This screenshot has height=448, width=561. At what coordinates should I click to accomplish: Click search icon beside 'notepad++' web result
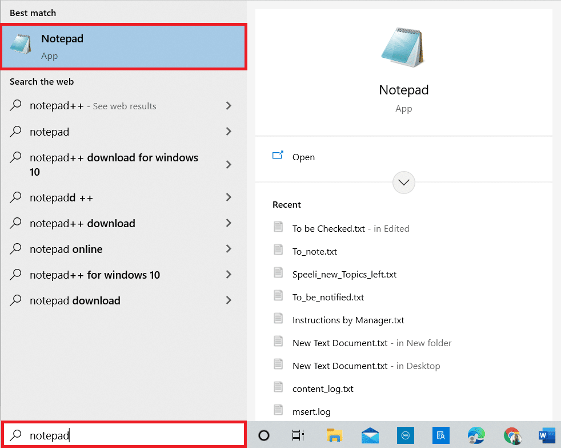point(16,105)
